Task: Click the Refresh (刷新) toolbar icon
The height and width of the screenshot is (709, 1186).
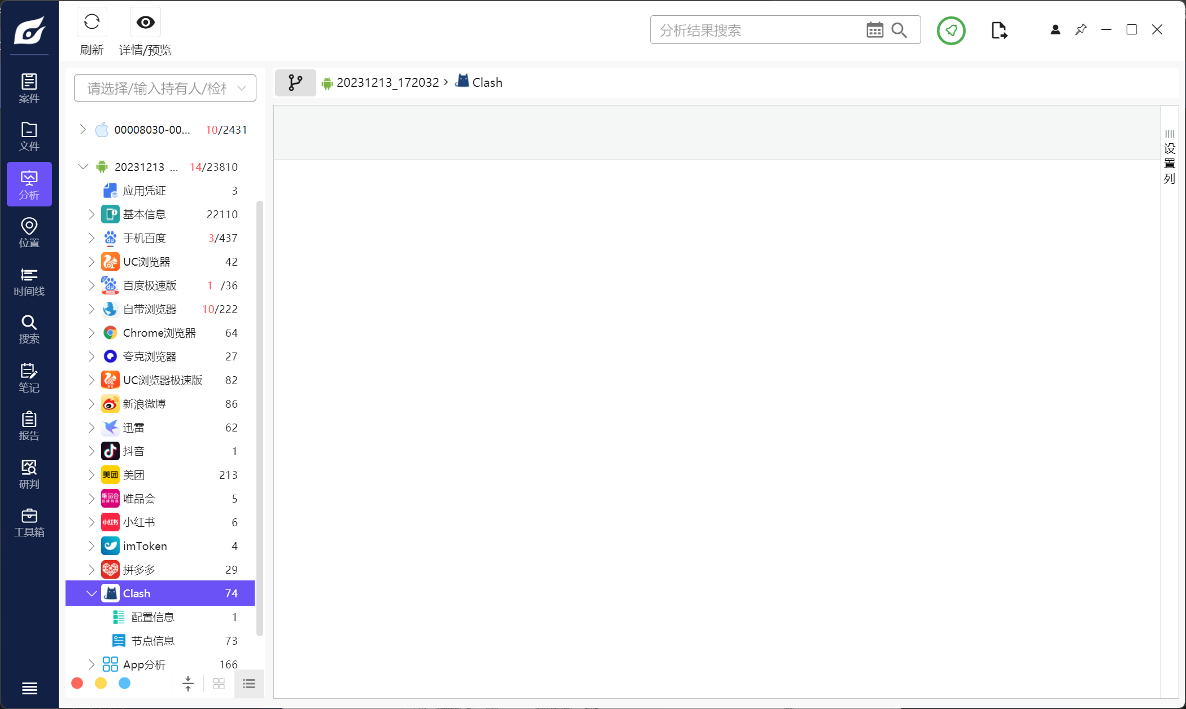Action: 91,23
